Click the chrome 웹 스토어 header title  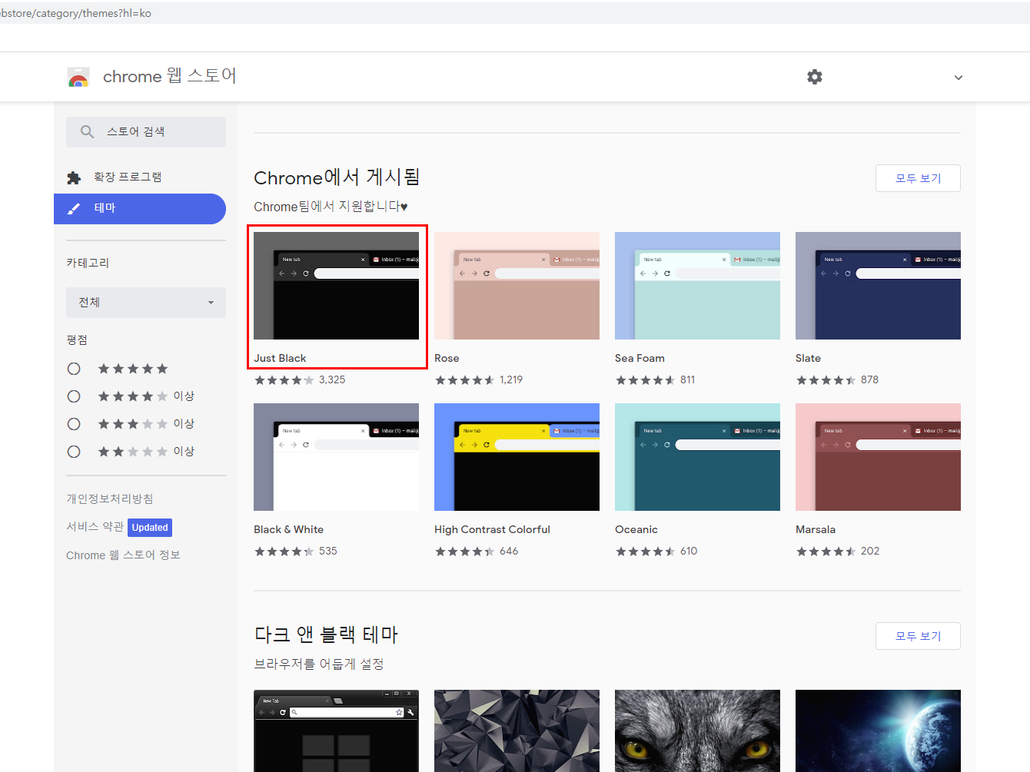coord(170,76)
